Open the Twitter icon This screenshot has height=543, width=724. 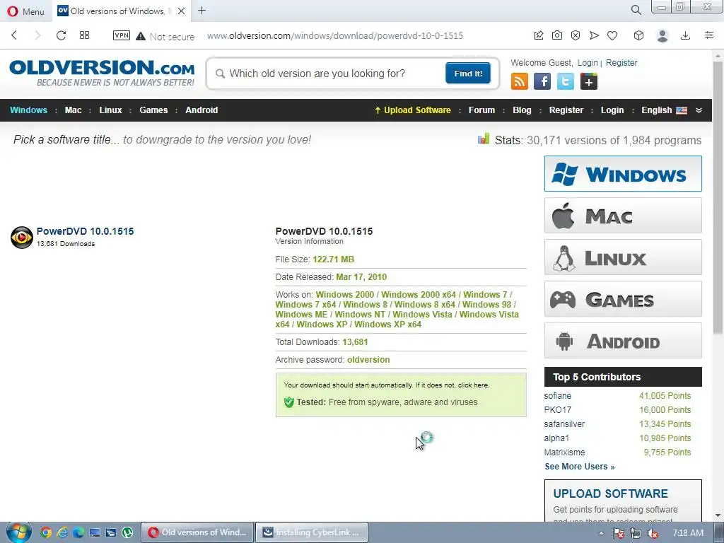565,82
